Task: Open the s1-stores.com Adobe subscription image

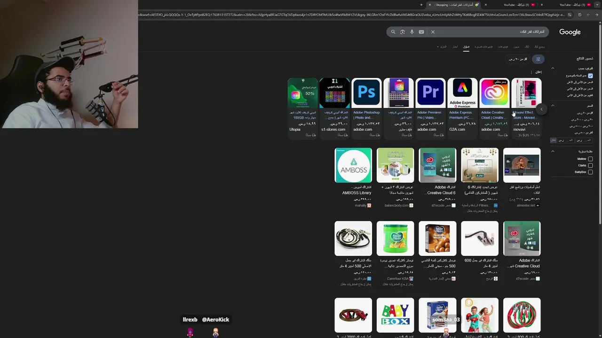Action: pyautogui.click(x=334, y=93)
